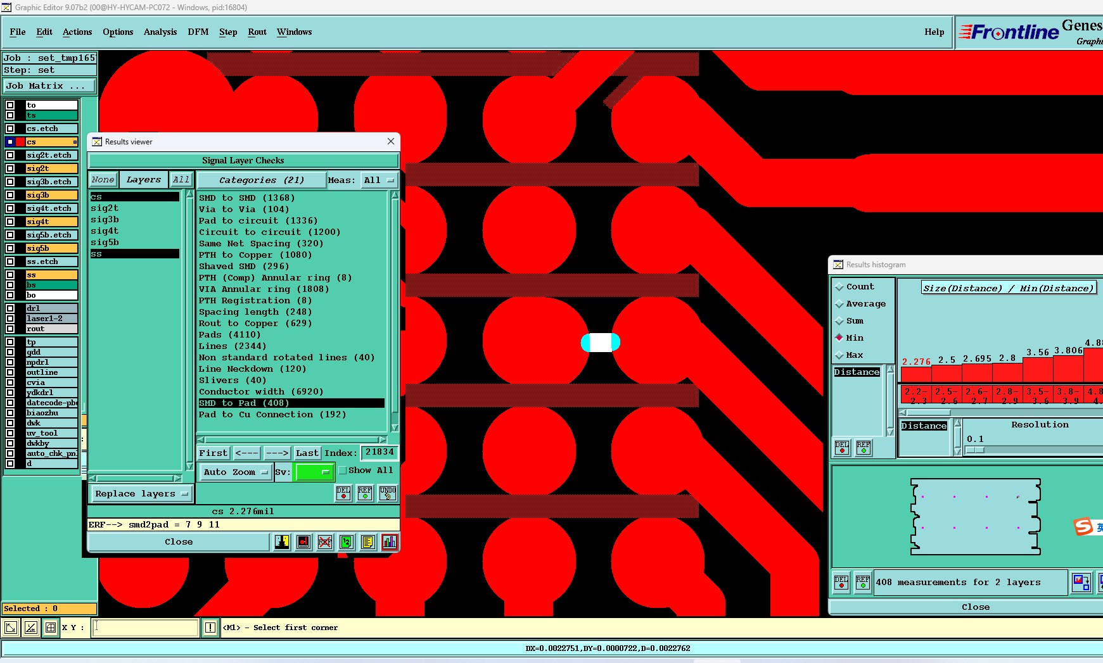Click the info icon left of message line
This screenshot has width=1103, height=663.
[x=210, y=628]
